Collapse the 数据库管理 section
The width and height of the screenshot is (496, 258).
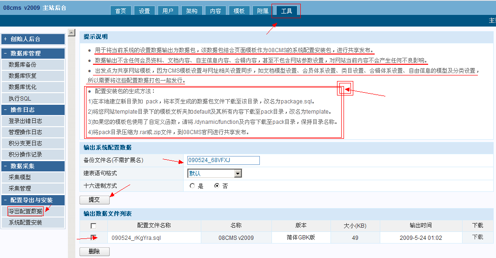pyautogui.click(x=33, y=53)
